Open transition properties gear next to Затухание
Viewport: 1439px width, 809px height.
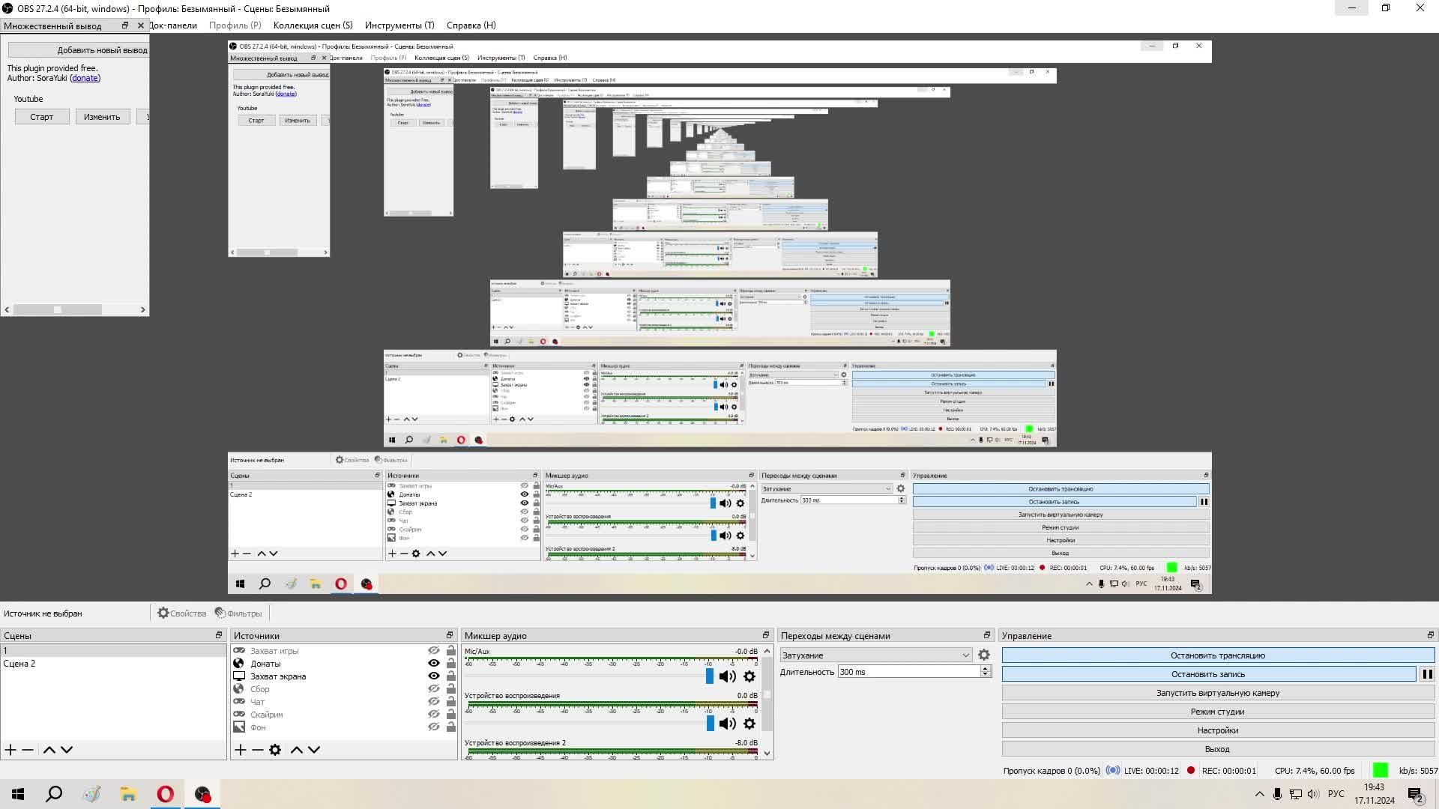[984, 655]
